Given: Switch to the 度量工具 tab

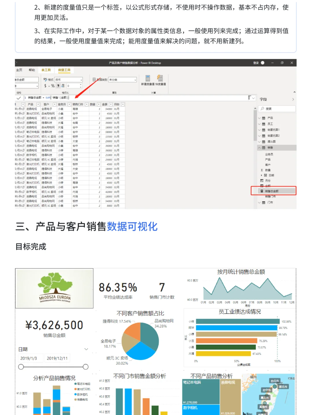Looking at the screenshot, I should [x=64, y=70].
